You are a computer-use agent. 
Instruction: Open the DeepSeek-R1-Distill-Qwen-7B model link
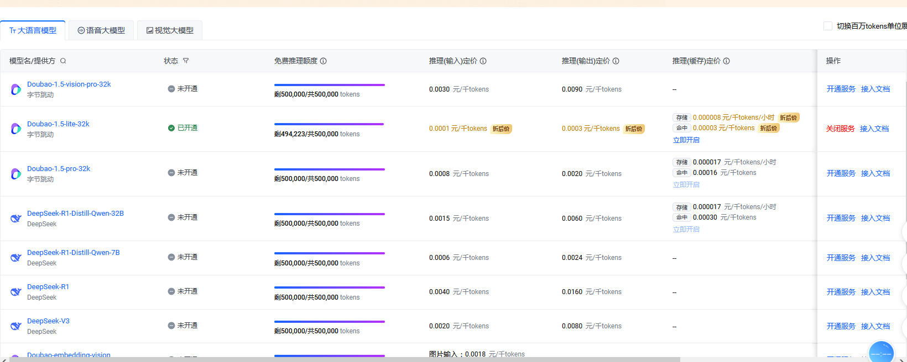click(x=74, y=253)
